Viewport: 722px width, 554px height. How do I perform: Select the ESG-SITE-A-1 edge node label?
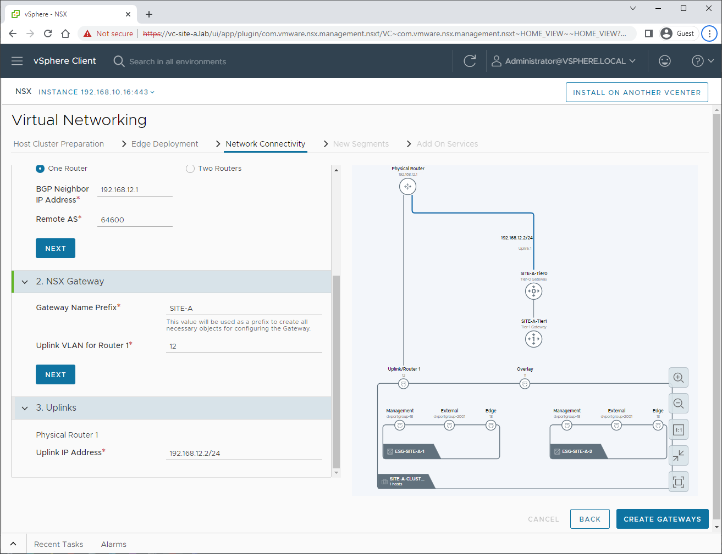point(409,451)
